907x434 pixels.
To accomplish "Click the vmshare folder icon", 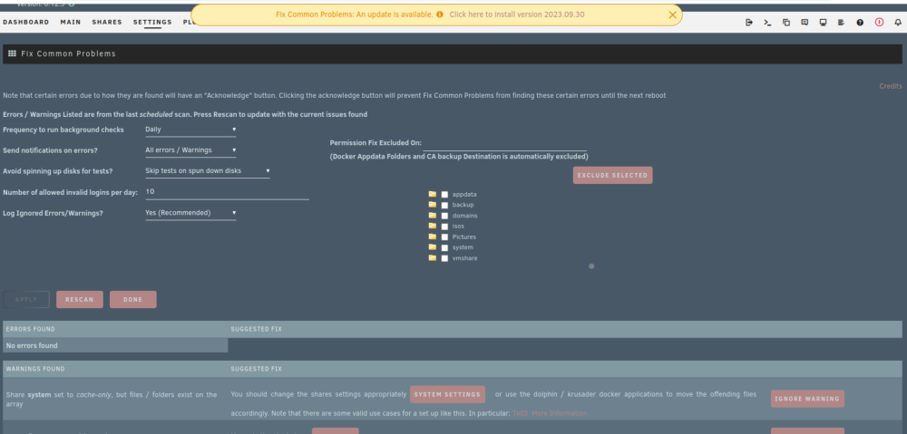I will [x=432, y=257].
